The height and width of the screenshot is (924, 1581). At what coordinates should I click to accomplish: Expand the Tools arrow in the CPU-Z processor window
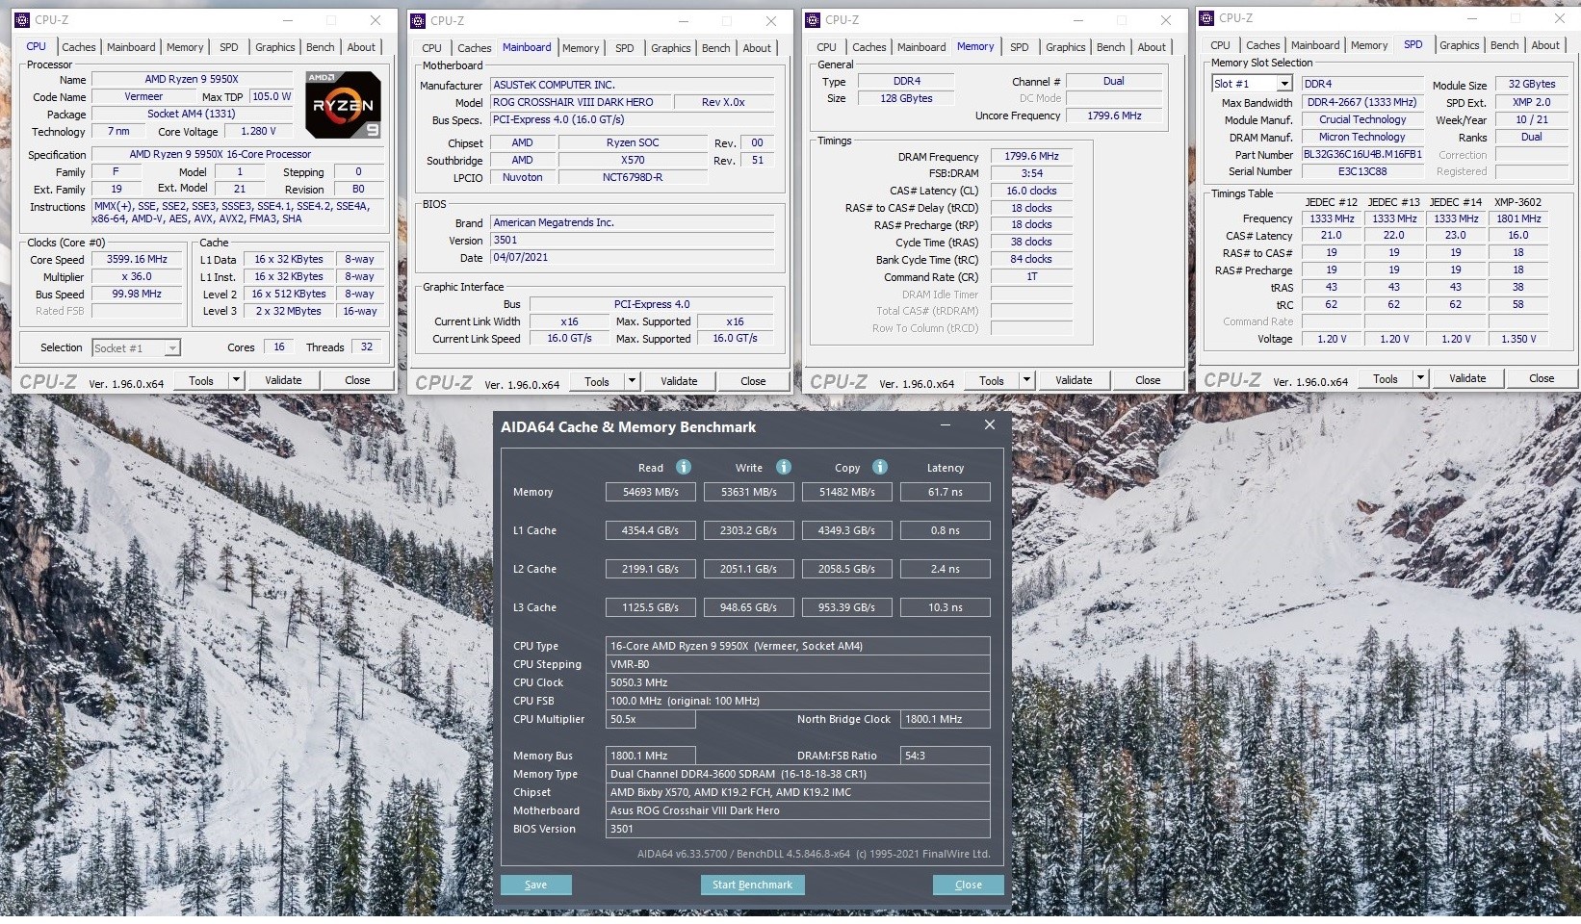(x=236, y=380)
